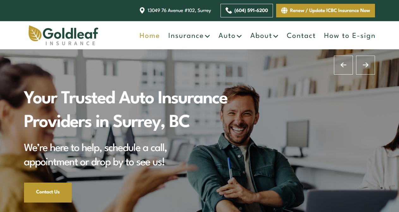
Task: Select the Insurance menu label
Action: tap(186, 36)
